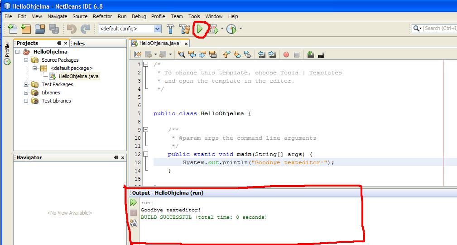Click the Find Selection magnifier icon
The height and width of the screenshot is (245, 457).
(181, 54)
